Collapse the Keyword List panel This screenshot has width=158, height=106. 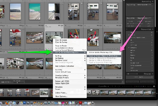[x=153, y=29]
